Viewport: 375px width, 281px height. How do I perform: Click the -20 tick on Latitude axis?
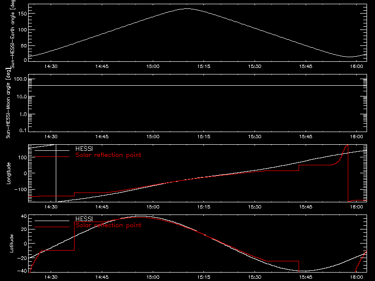tap(22, 259)
